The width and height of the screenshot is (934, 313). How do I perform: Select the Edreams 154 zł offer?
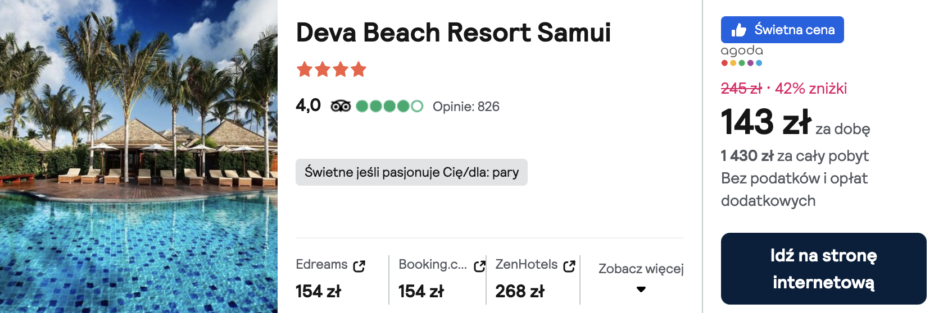click(330, 279)
